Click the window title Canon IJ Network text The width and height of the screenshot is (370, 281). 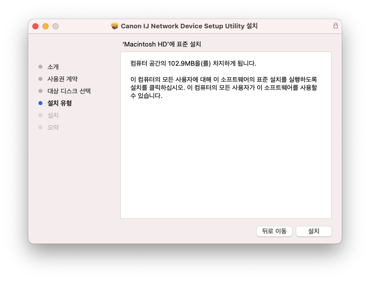(x=189, y=26)
